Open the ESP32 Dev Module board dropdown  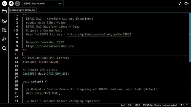pyautogui.click(x=43, y=4)
